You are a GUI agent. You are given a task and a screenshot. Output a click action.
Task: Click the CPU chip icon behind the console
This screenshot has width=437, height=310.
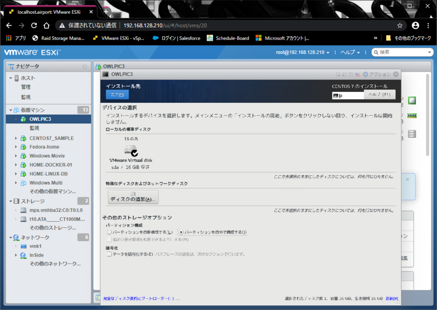point(412,100)
